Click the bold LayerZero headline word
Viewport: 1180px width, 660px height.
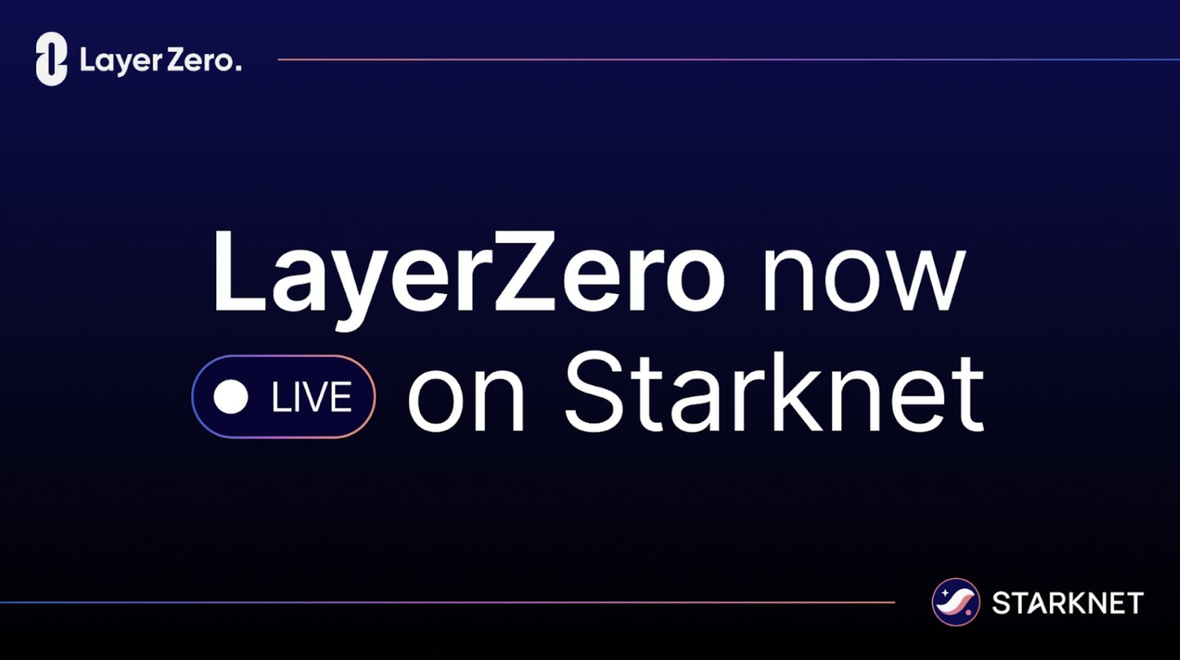(x=469, y=276)
